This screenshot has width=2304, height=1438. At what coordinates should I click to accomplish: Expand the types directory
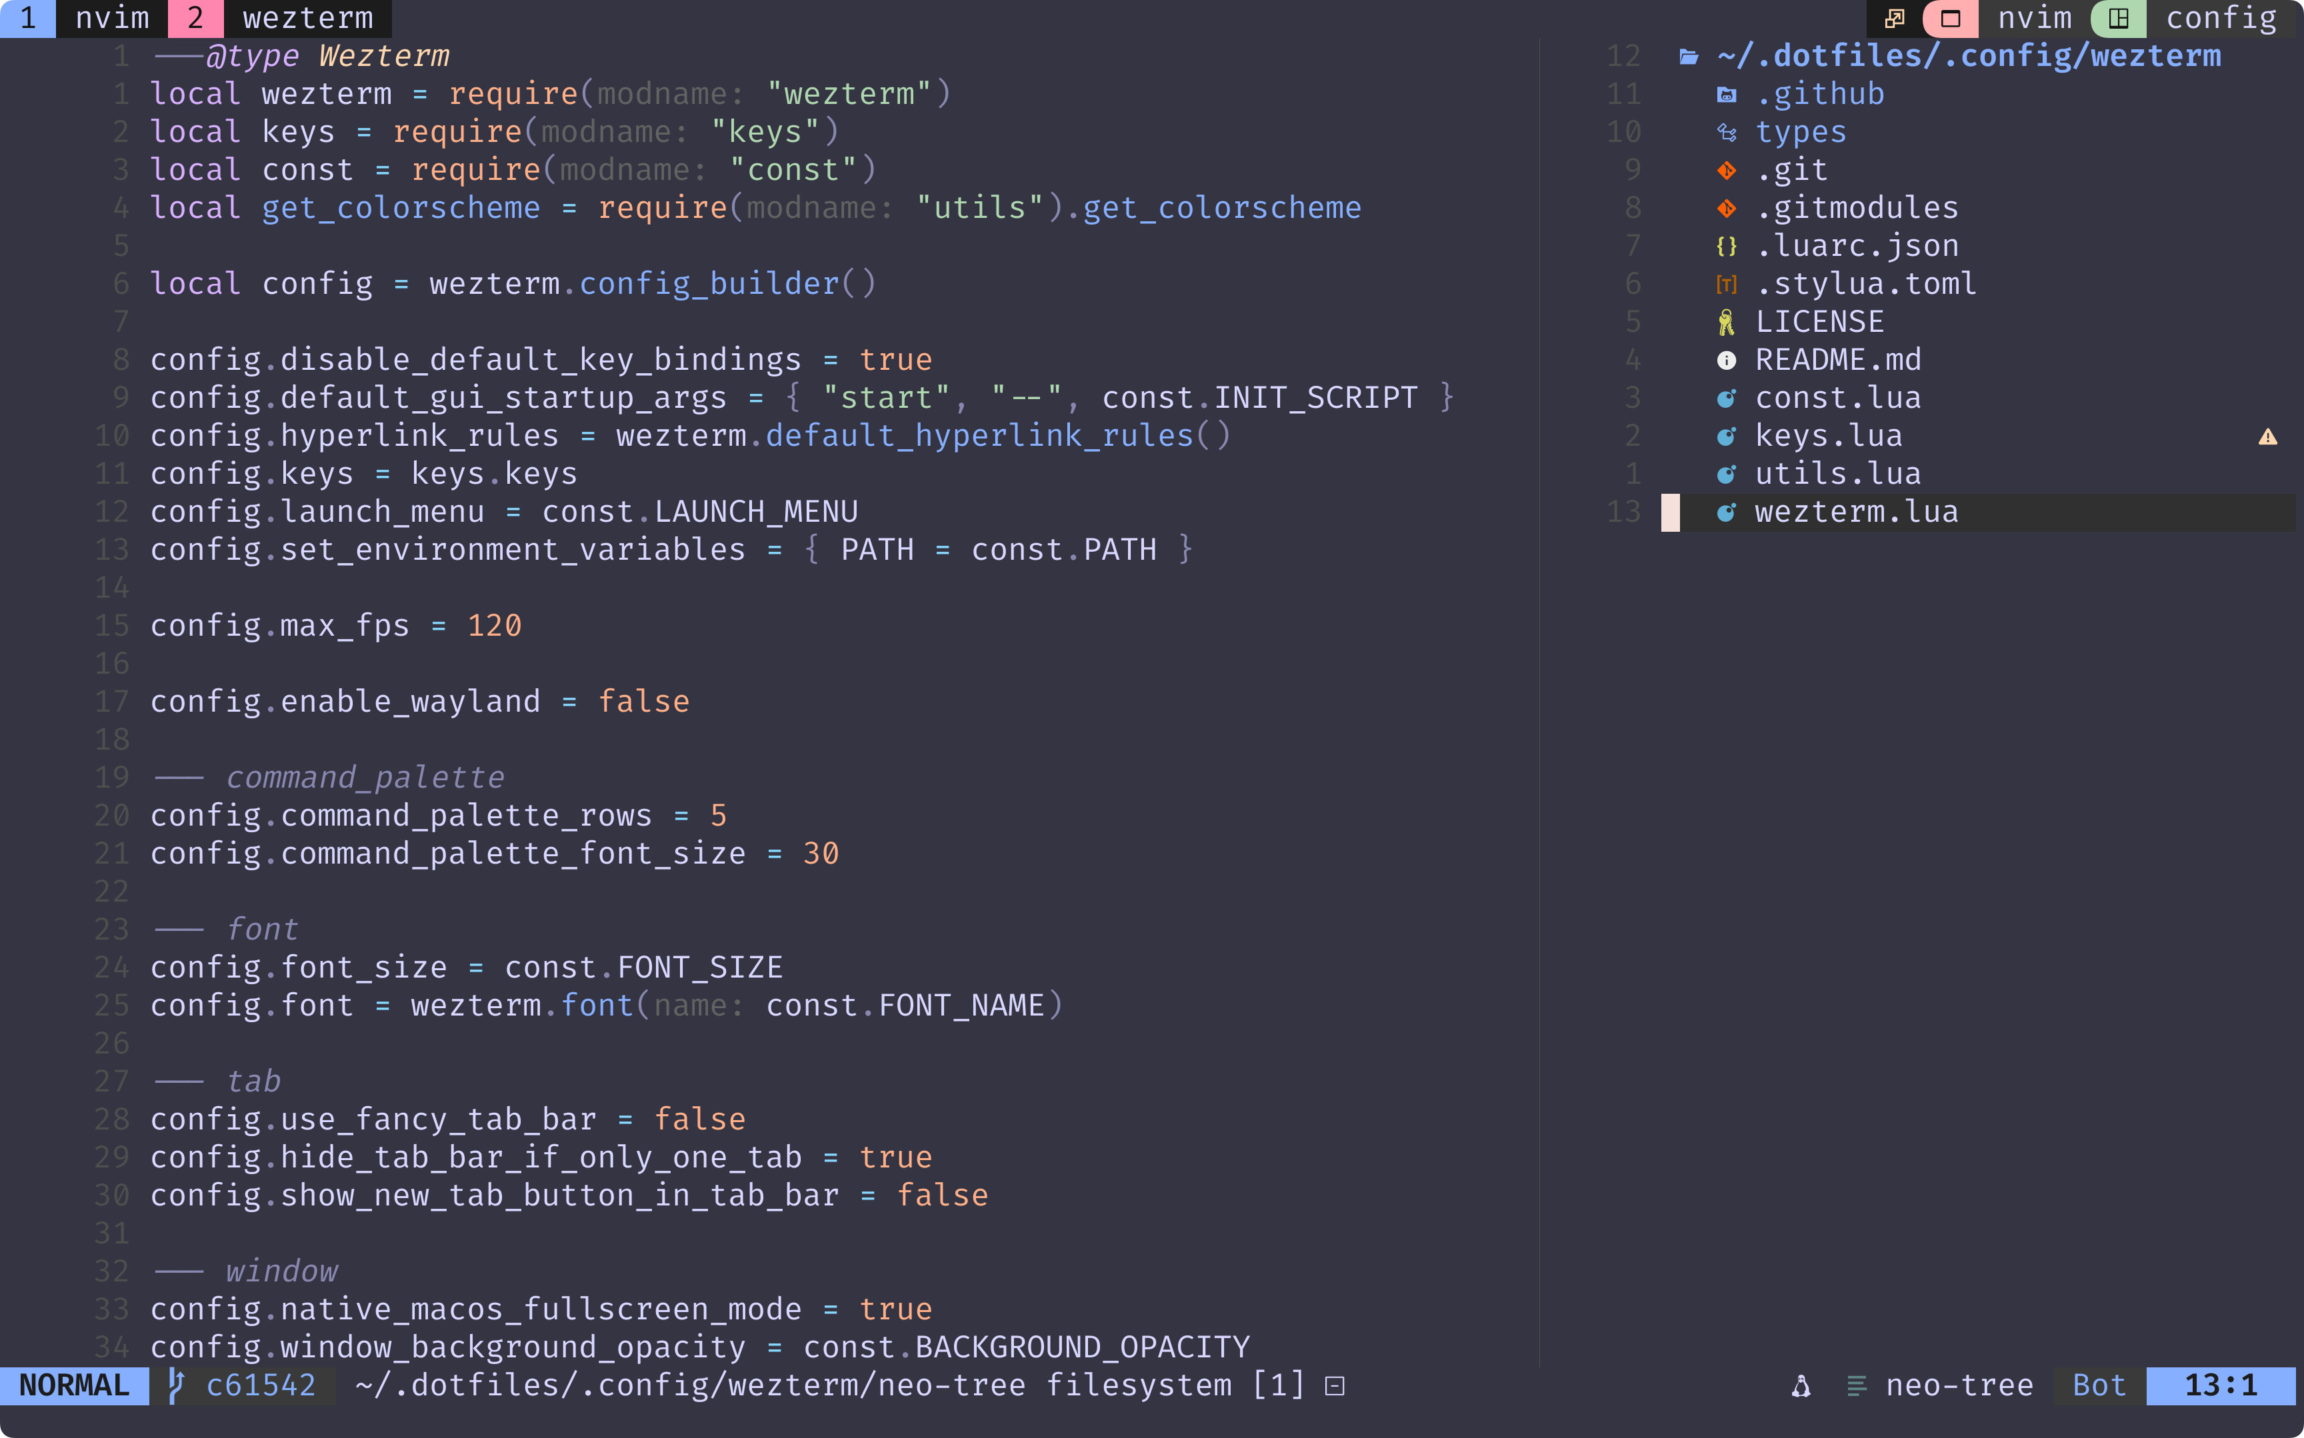[1801, 132]
